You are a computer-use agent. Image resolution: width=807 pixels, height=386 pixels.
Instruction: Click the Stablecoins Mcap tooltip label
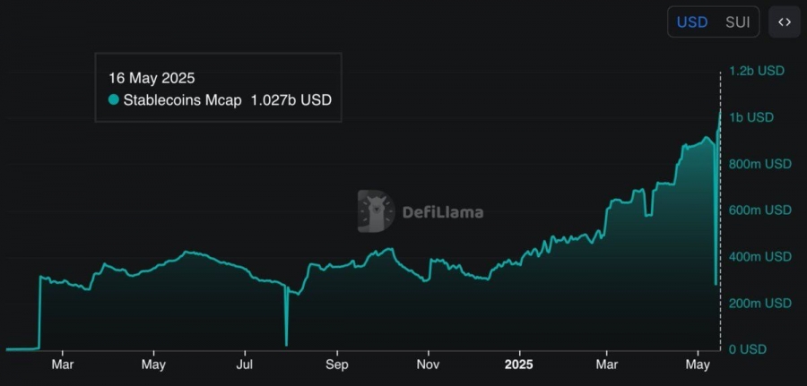[x=182, y=100]
